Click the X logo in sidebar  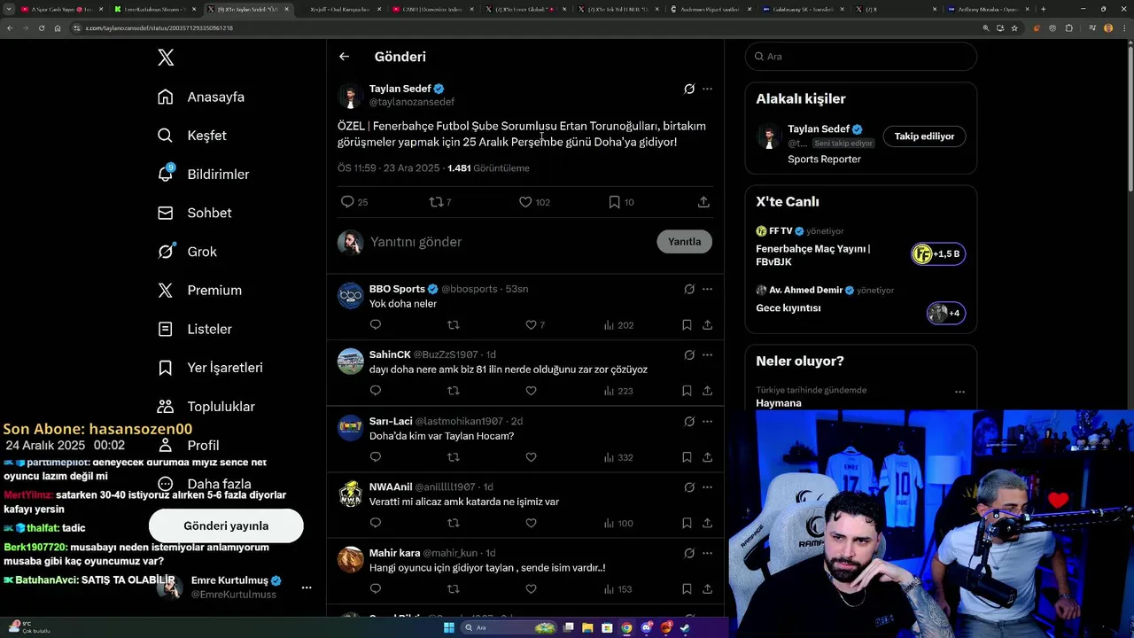pyautogui.click(x=166, y=58)
